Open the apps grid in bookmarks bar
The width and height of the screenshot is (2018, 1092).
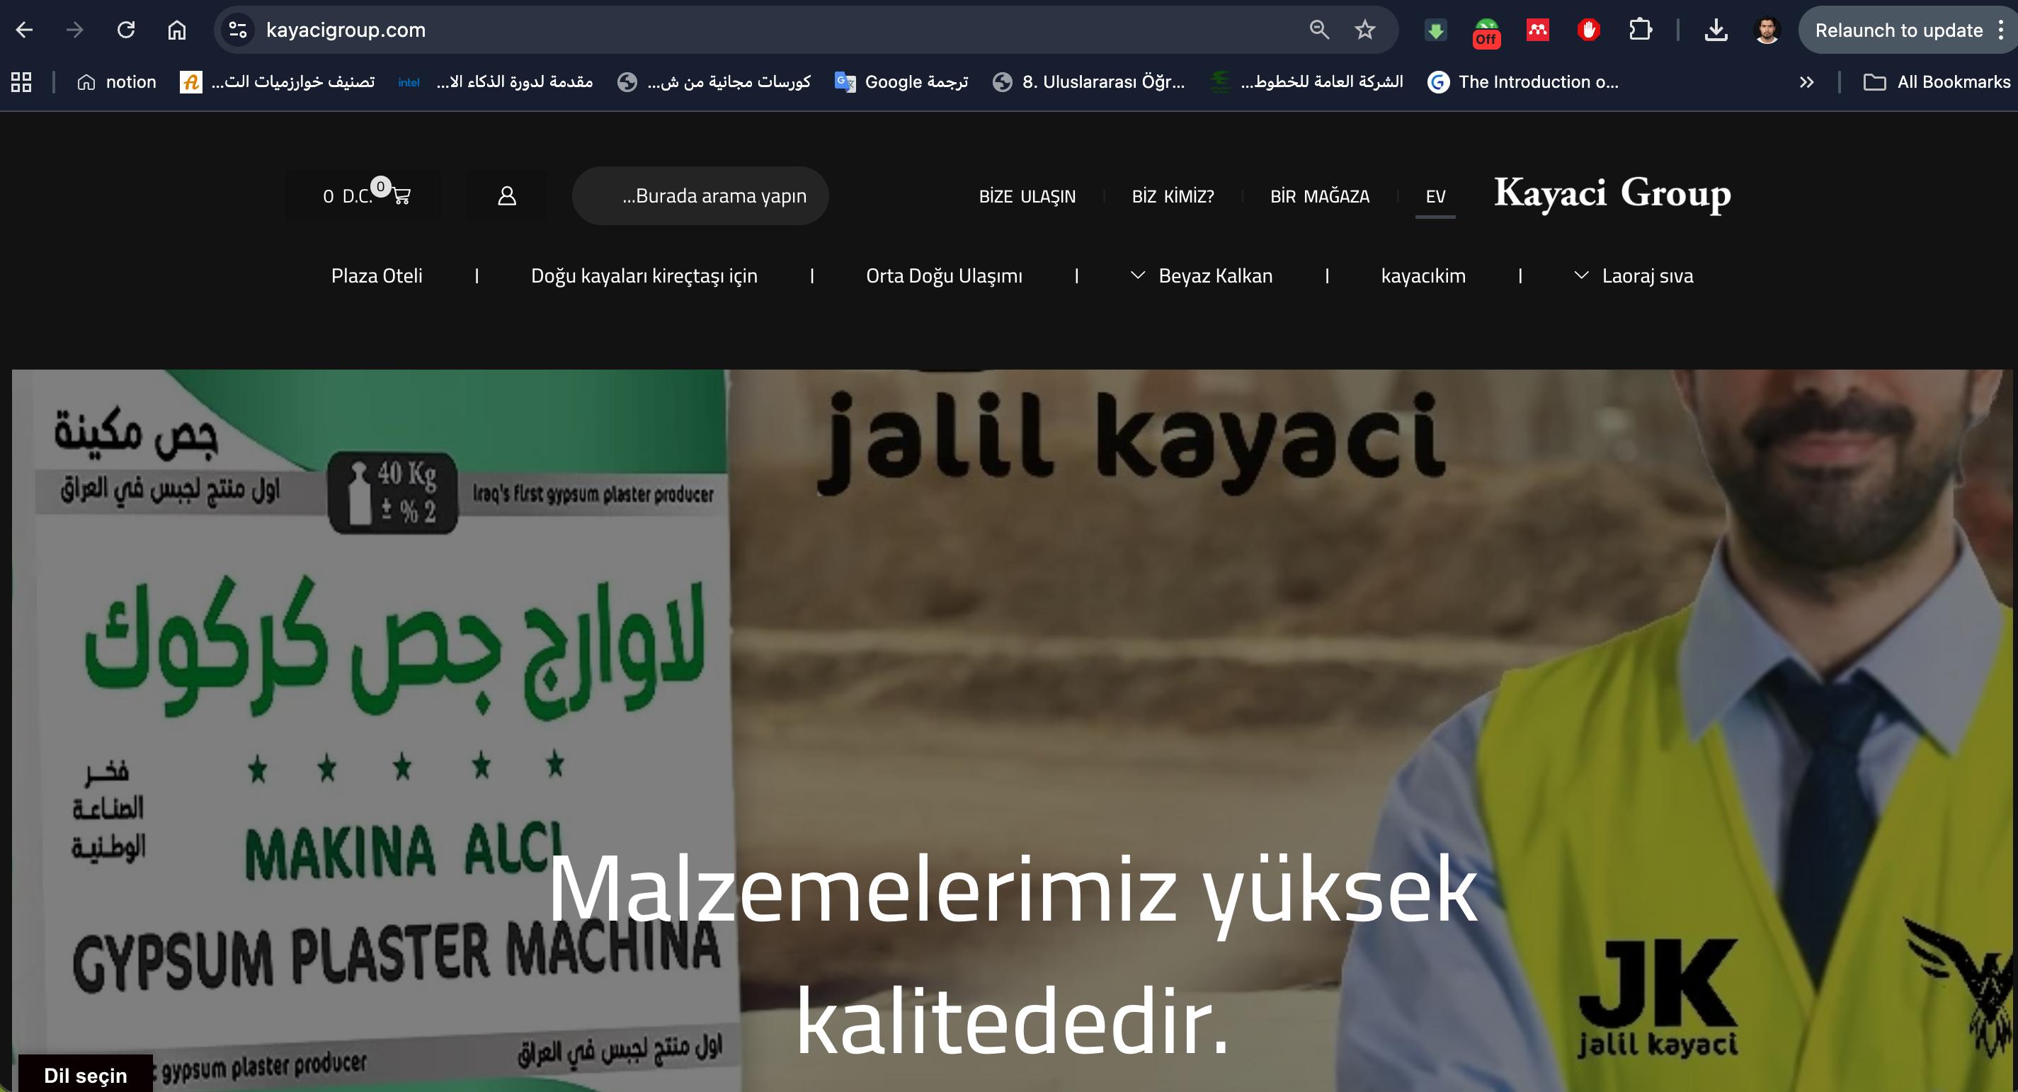(x=21, y=81)
